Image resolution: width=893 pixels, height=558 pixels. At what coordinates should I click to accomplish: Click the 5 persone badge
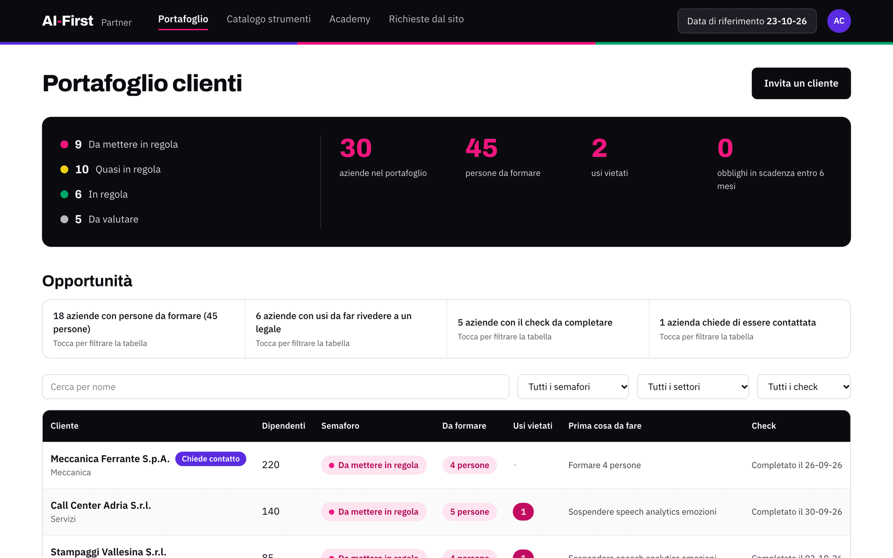[x=469, y=511]
